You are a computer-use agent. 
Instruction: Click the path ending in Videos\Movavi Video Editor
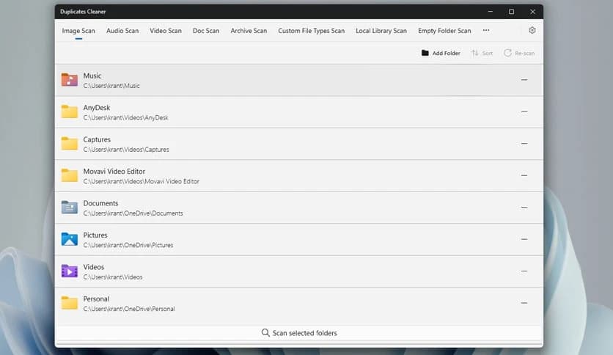tap(141, 181)
